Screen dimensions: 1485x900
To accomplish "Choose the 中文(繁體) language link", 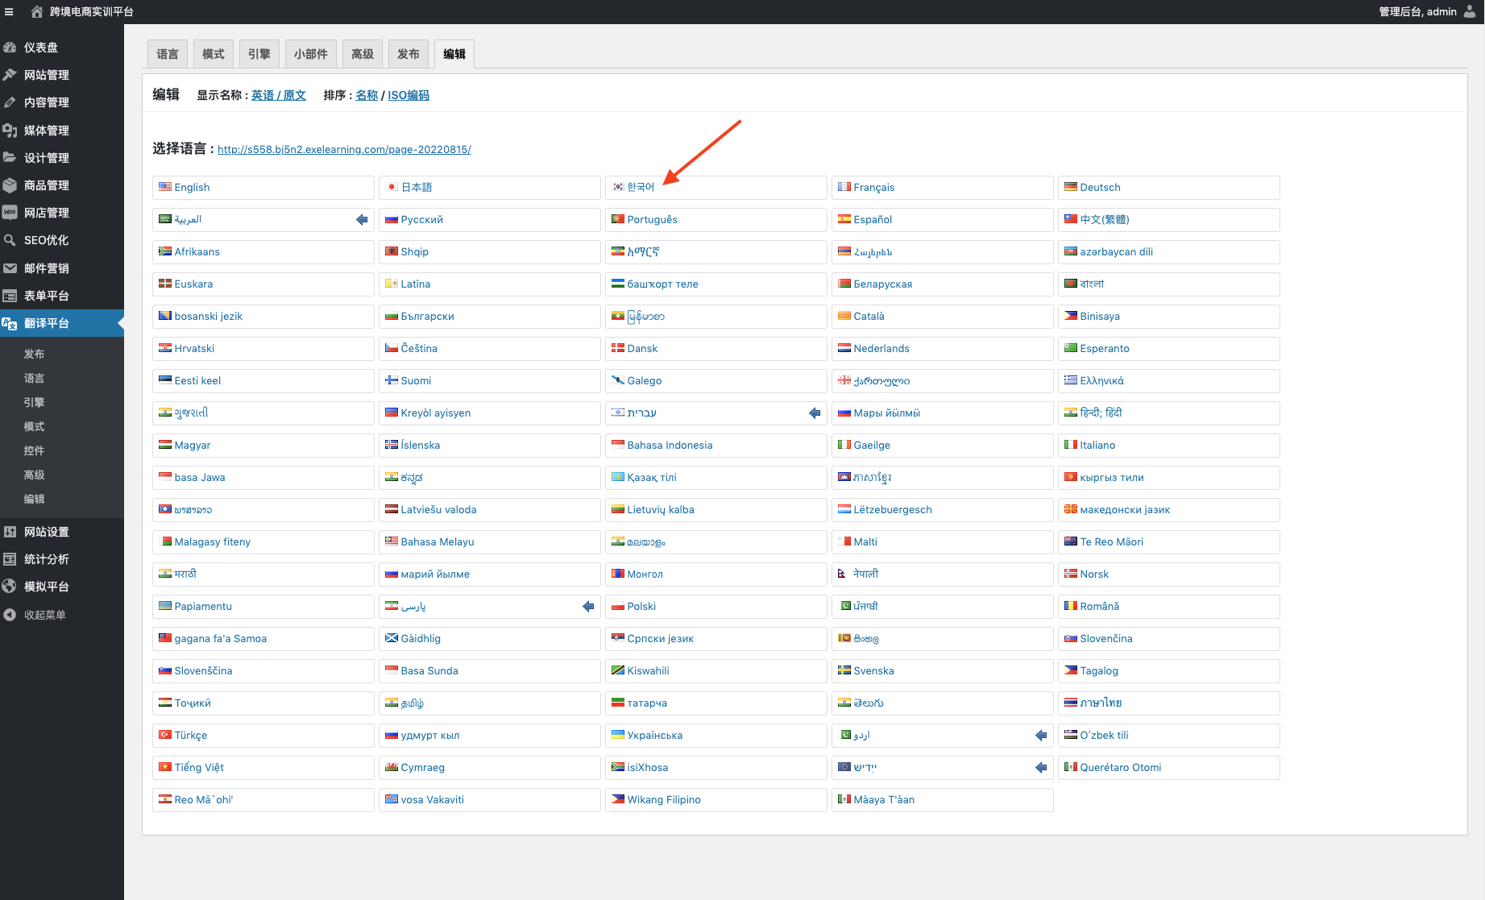I will point(1105,220).
